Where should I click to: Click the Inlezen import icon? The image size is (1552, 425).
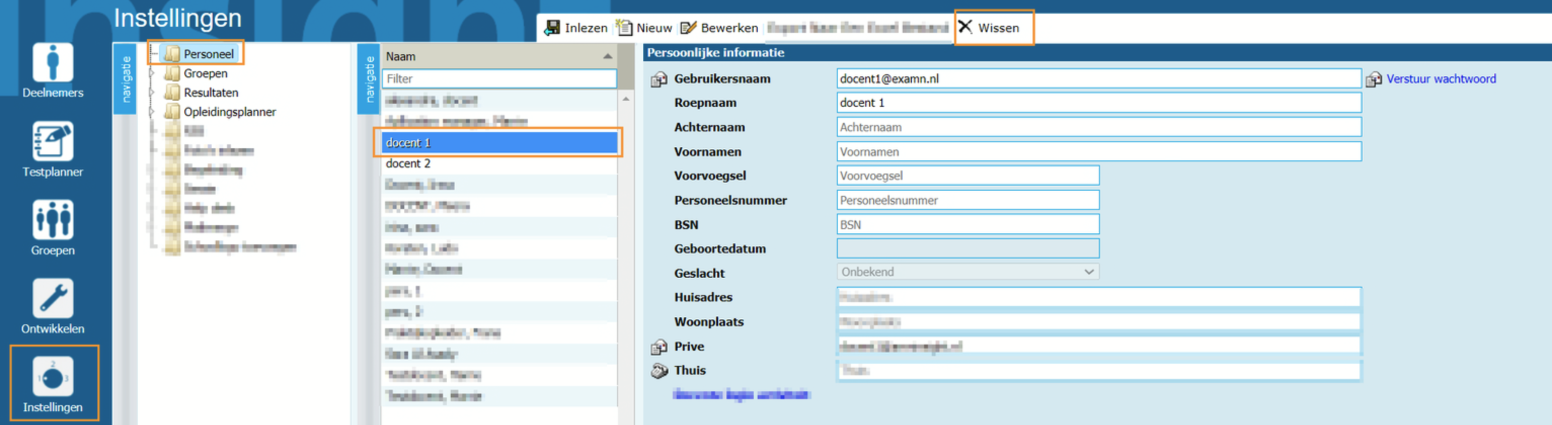(x=551, y=28)
